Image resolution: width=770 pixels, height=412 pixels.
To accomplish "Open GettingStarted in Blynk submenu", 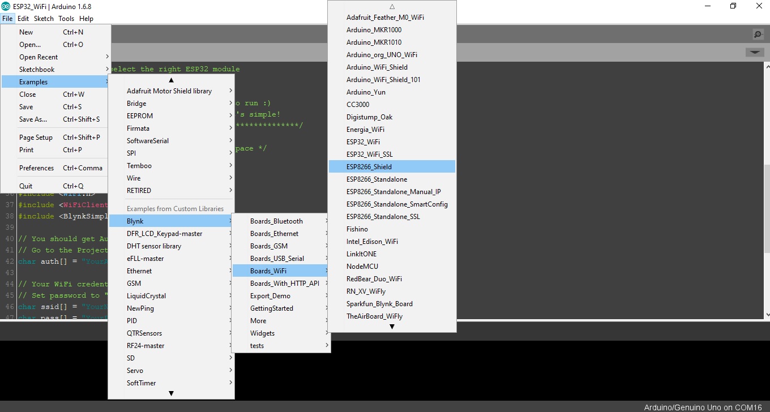I will (x=281, y=308).
